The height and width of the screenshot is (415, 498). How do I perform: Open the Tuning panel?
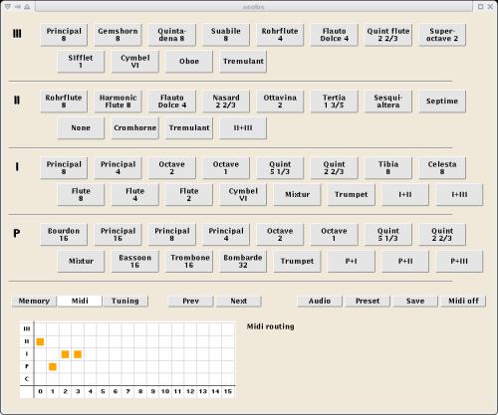(125, 302)
